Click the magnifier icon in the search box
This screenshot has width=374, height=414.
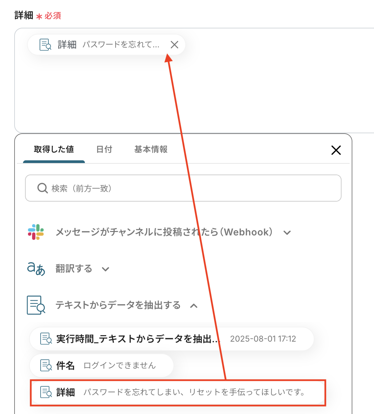click(42, 188)
